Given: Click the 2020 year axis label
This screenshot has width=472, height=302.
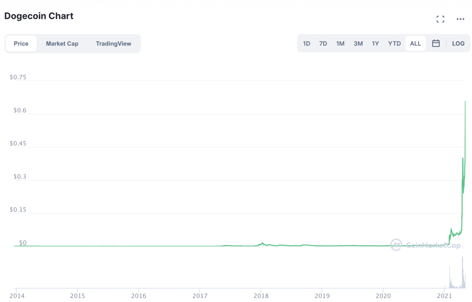Looking at the screenshot, I should click(383, 295).
